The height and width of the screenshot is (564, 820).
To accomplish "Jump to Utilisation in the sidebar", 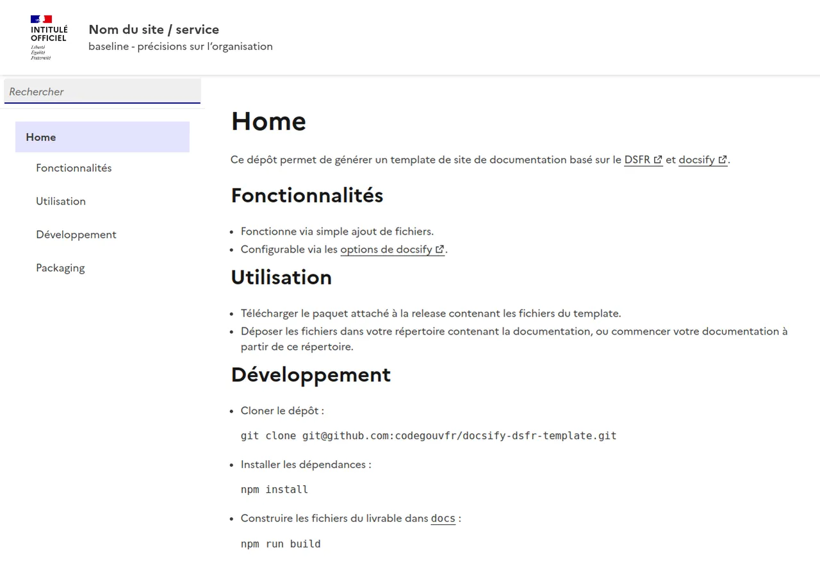I will click(x=61, y=201).
